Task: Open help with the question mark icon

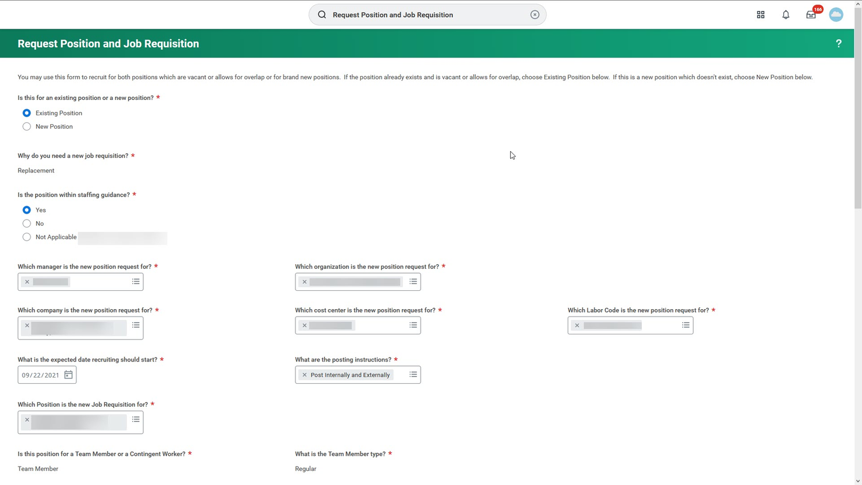Action: point(838,43)
